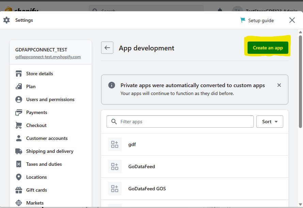Click the Store details storefront icon
Viewport: 303px width, 208px height.
[x=19, y=74]
